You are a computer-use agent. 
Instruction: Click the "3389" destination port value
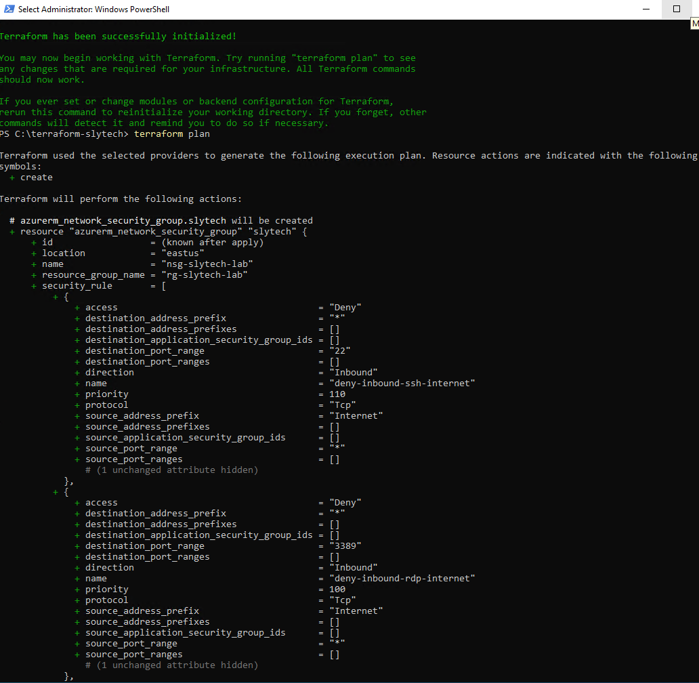pyautogui.click(x=345, y=545)
